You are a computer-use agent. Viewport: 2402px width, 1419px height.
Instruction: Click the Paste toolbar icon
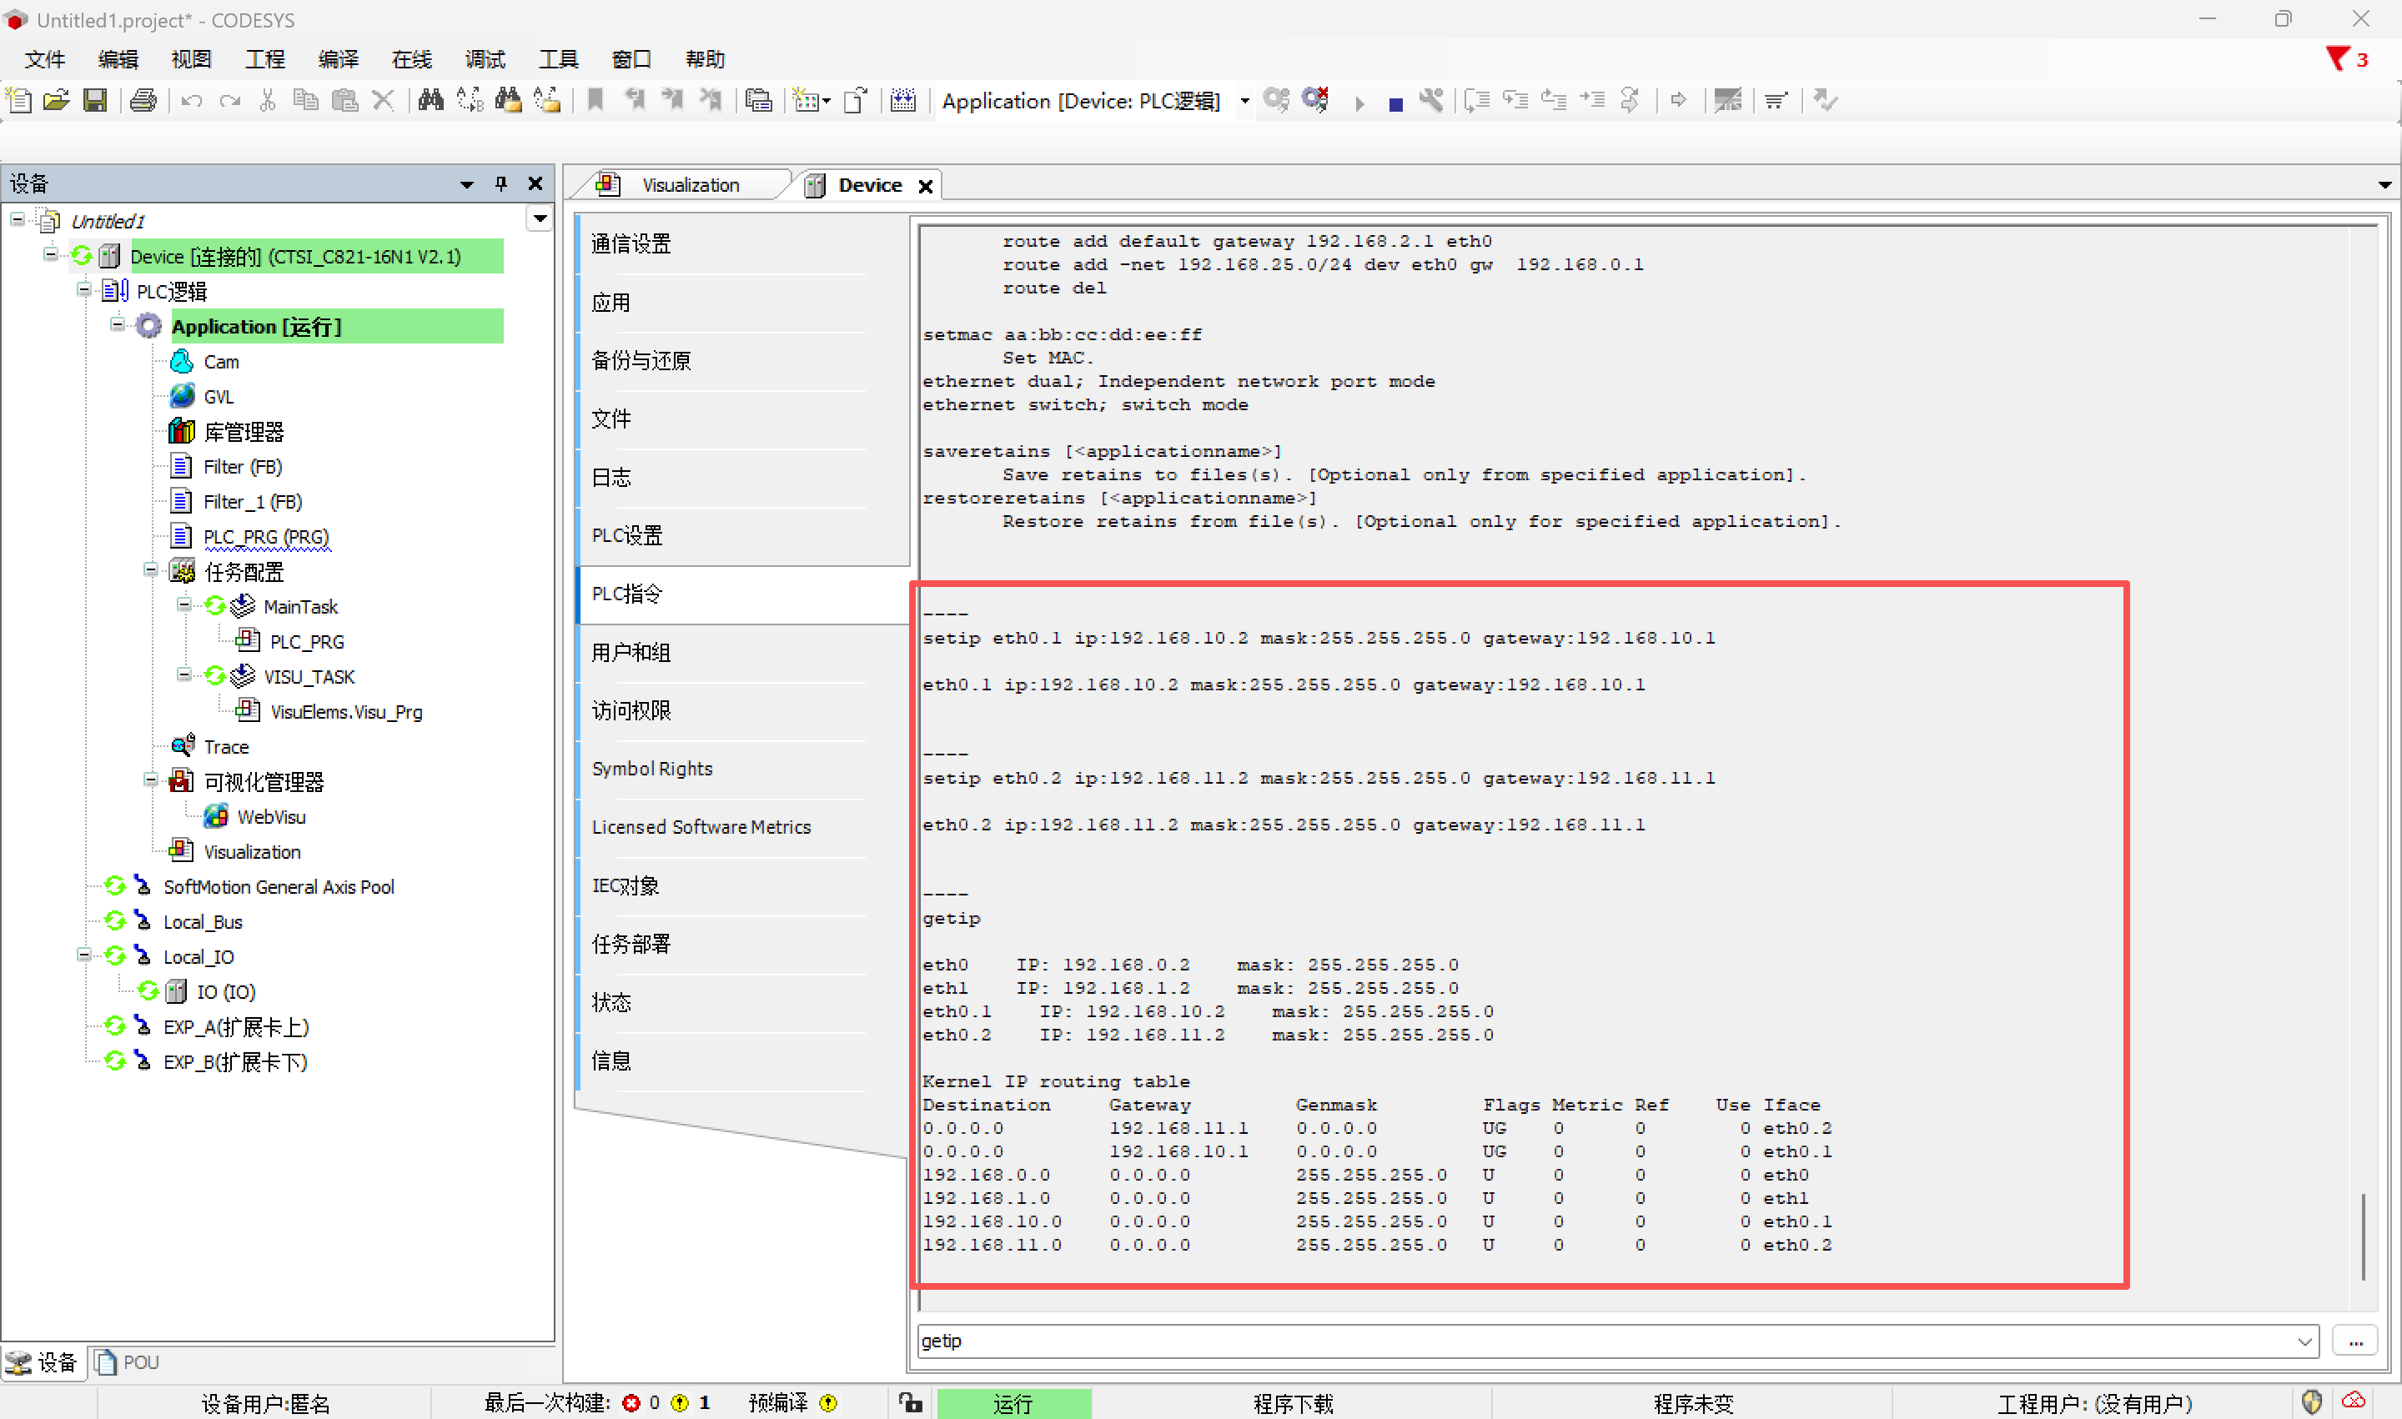click(x=344, y=99)
